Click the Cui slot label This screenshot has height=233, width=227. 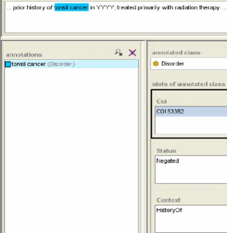tap(162, 102)
